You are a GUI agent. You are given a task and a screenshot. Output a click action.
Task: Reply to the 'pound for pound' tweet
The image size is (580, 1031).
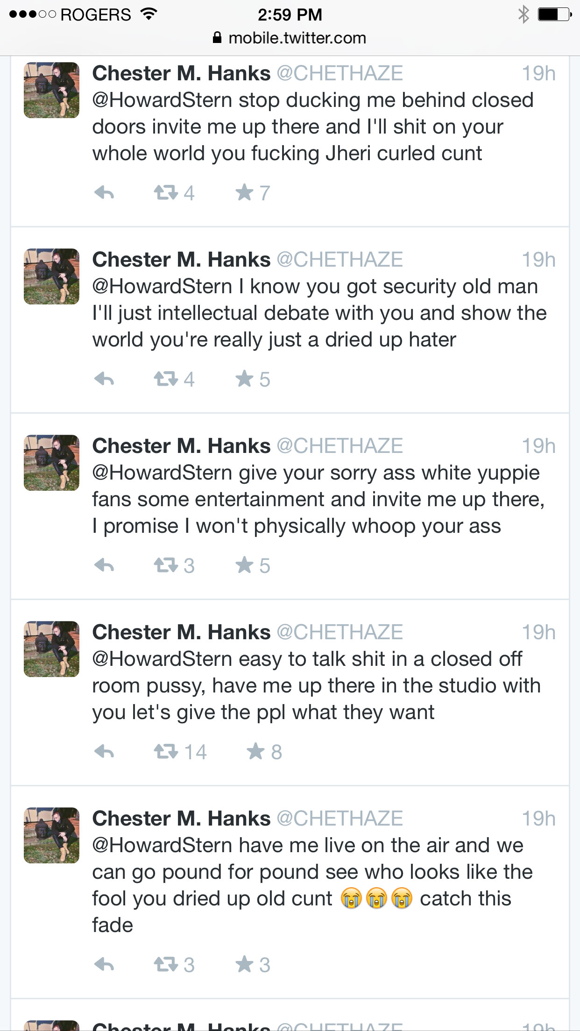(104, 964)
